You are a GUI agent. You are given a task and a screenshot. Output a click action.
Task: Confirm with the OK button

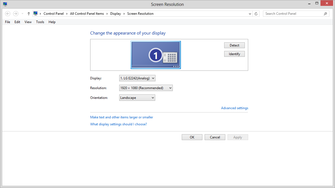pos(192,137)
